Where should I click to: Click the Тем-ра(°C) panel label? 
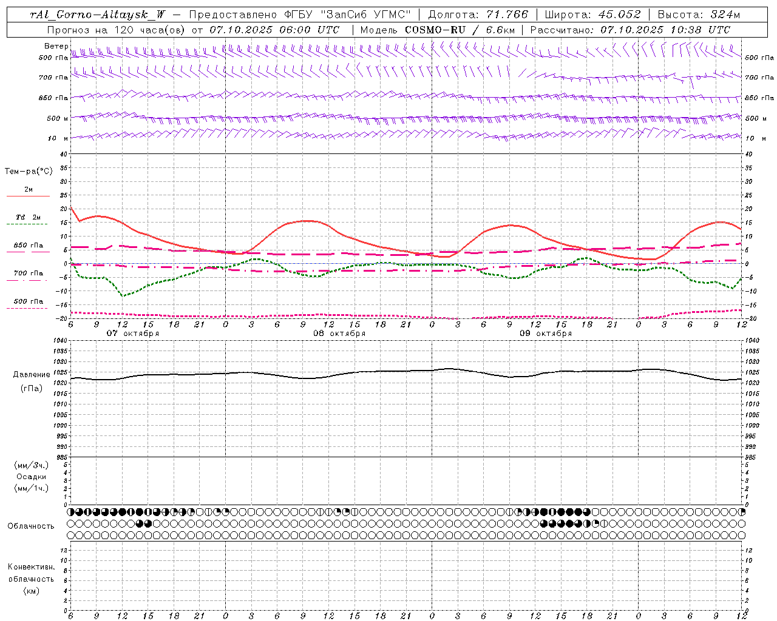click(x=29, y=172)
